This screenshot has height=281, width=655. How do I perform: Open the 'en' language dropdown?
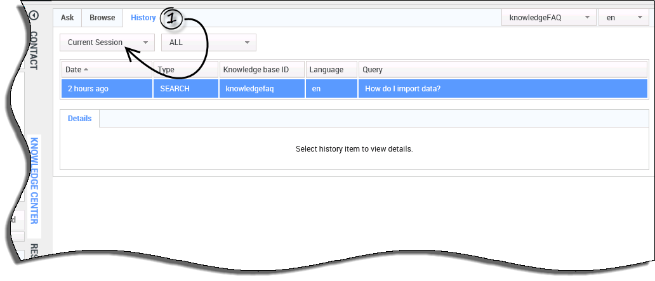click(623, 18)
